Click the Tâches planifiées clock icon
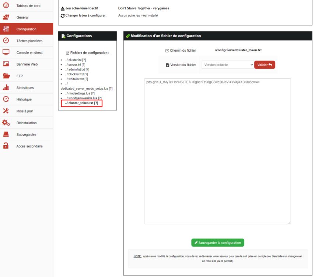The height and width of the screenshot is (277, 315). [6, 41]
